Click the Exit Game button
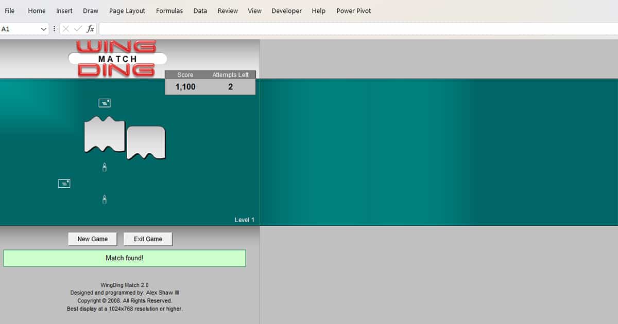The image size is (618, 324). [148, 239]
